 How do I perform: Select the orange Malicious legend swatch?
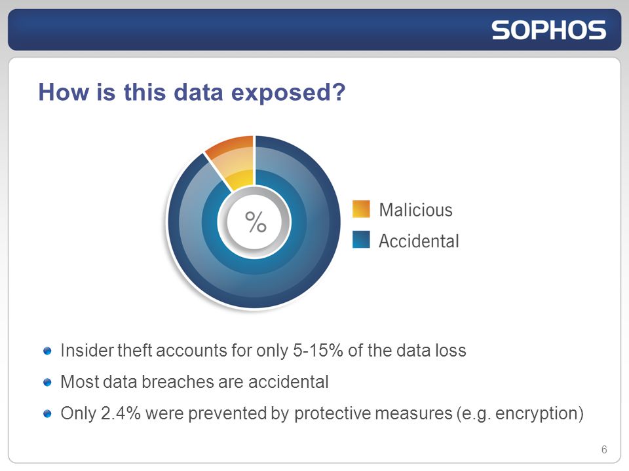361,209
